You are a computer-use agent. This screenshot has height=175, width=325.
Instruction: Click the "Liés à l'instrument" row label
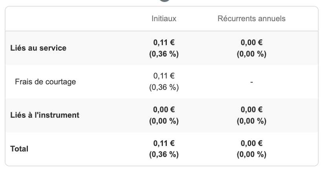click(x=45, y=115)
